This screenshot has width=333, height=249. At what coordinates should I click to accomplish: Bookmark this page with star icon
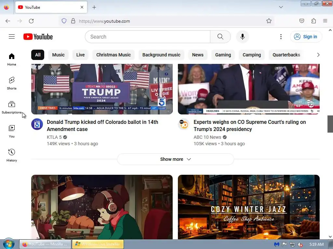coord(269,21)
